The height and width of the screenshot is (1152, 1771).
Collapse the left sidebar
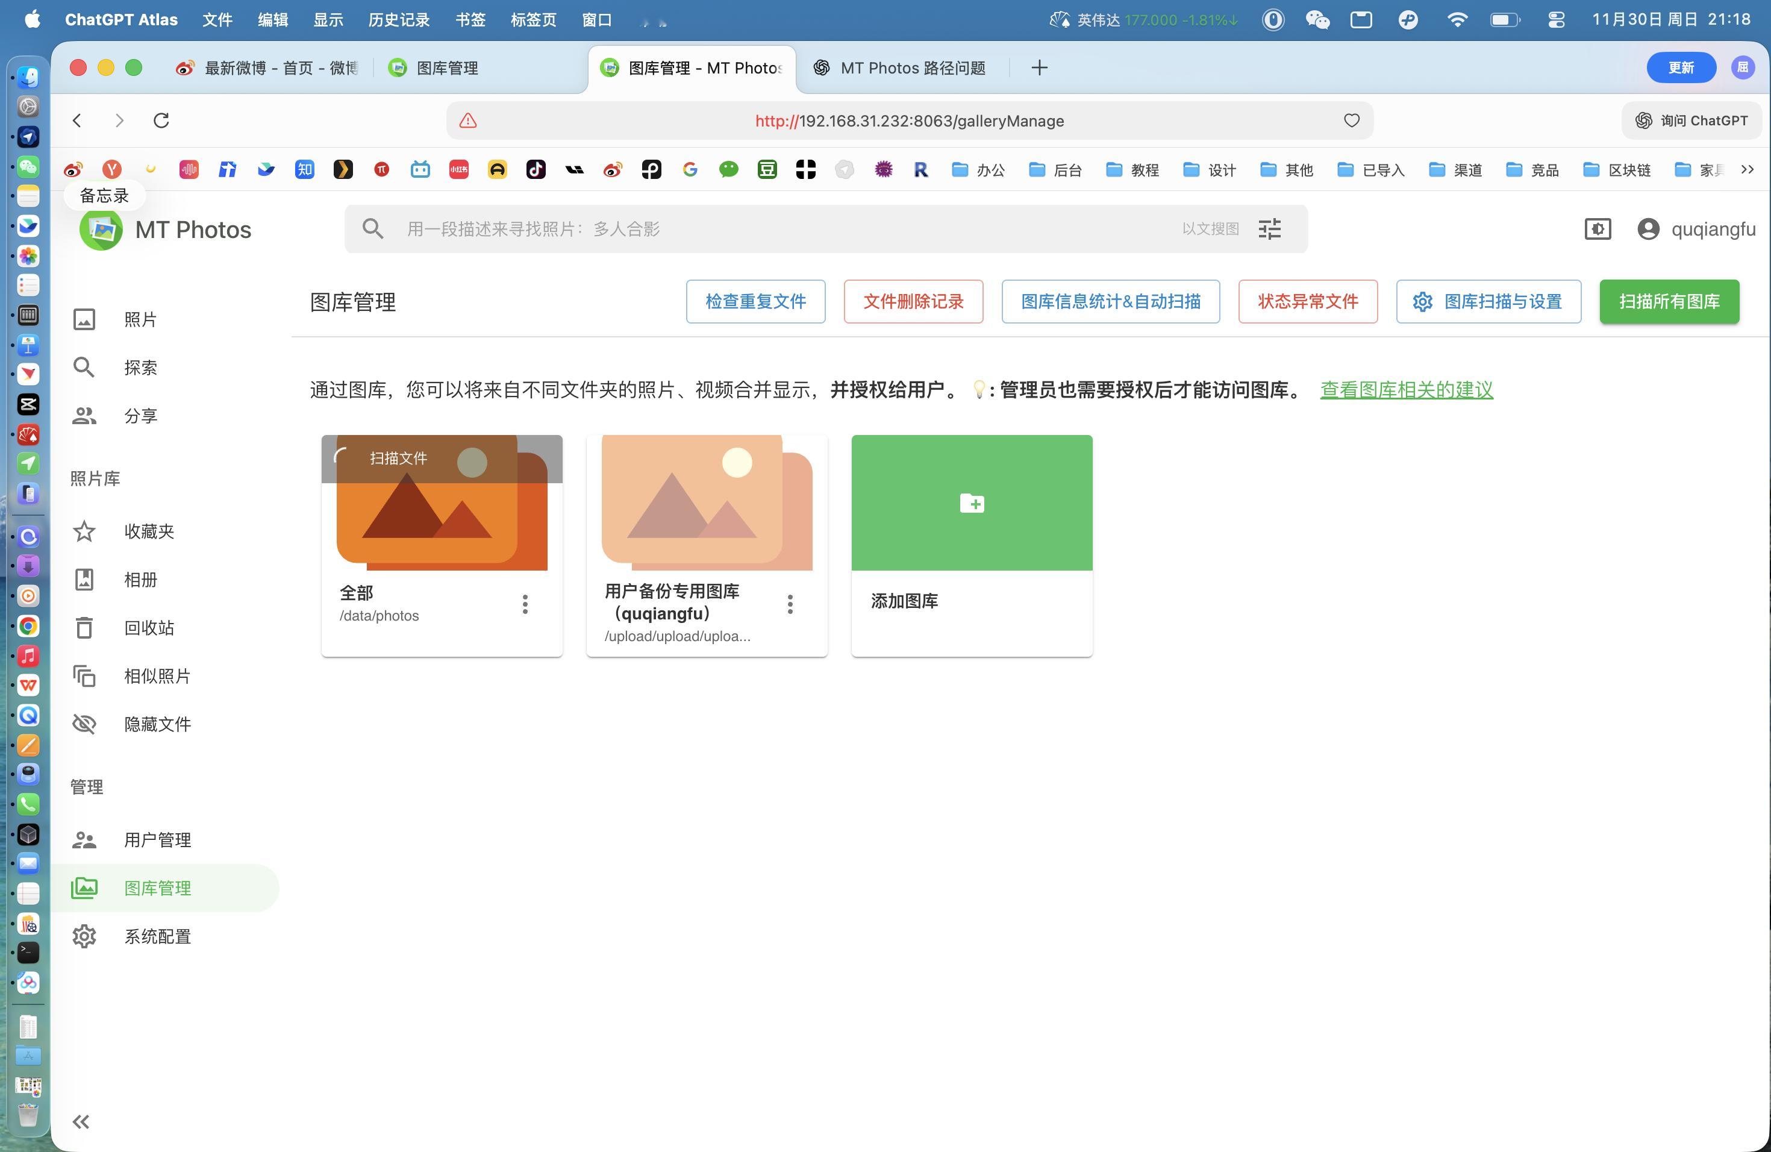point(80,1121)
